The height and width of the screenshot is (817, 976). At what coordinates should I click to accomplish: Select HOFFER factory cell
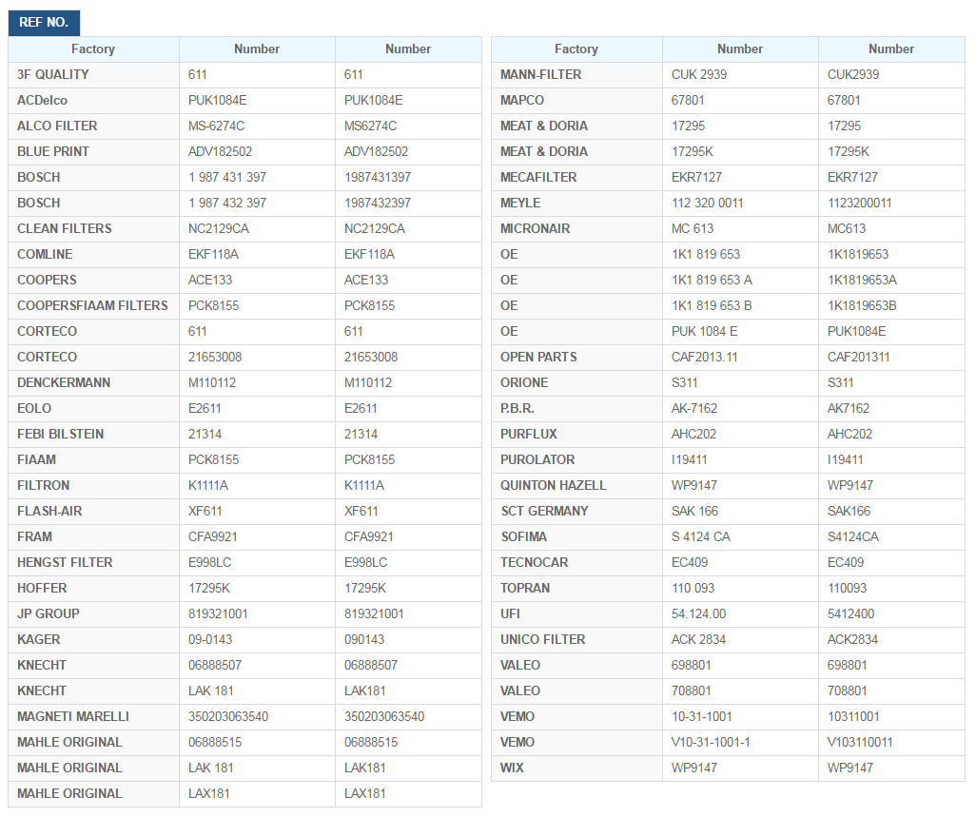click(94, 588)
